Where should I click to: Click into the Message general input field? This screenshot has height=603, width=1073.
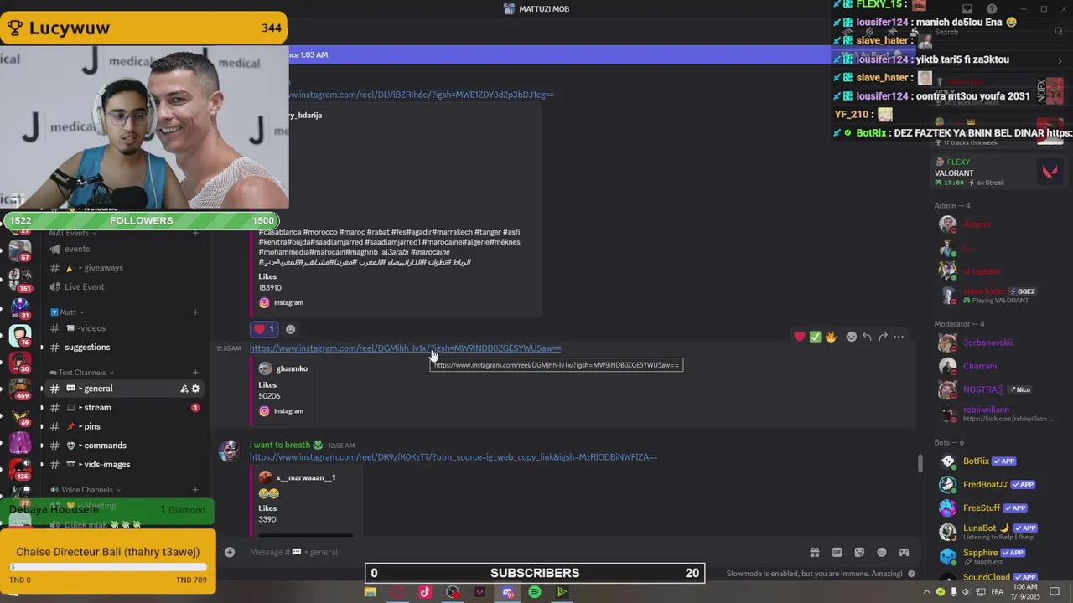[520, 552]
